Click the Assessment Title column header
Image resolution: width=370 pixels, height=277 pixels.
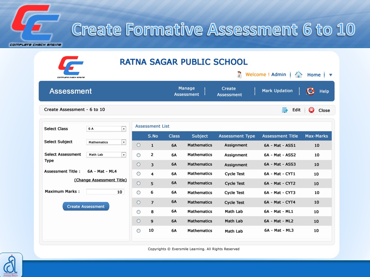coord(280,136)
